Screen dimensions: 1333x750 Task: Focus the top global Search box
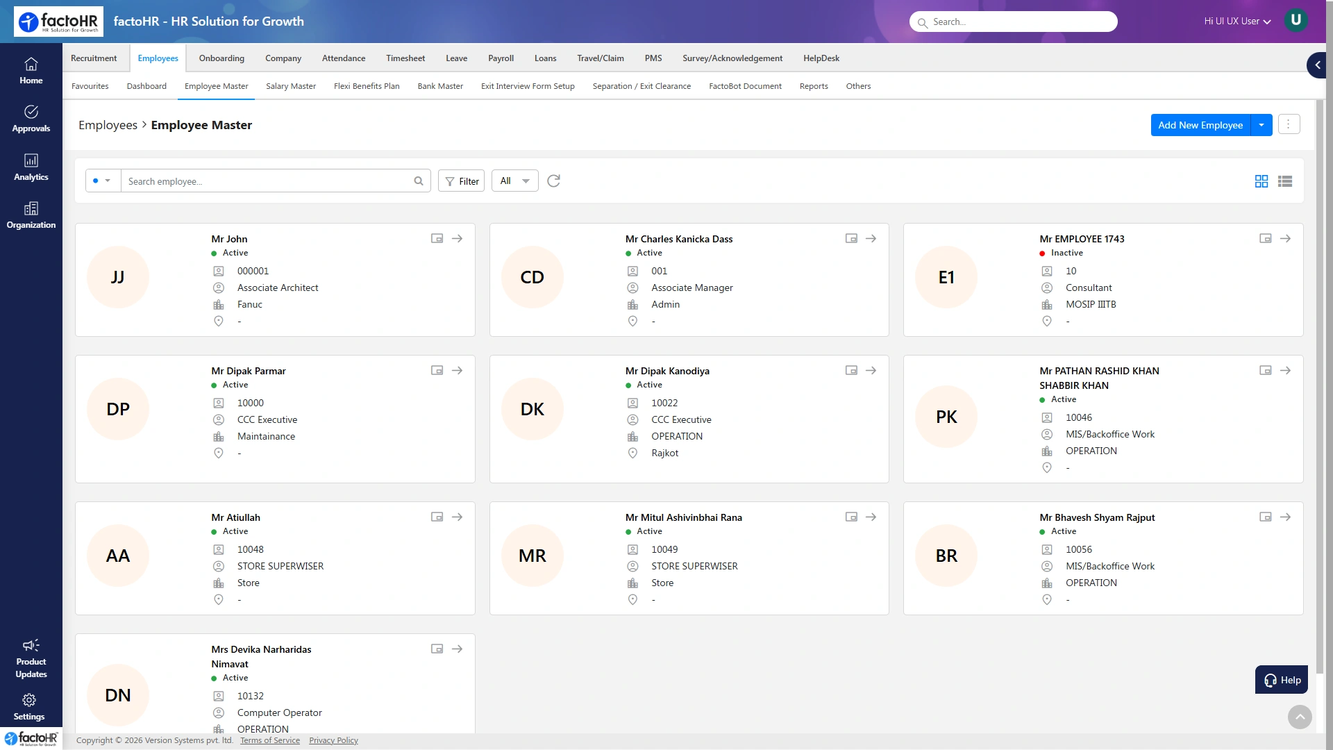click(1013, 22)
